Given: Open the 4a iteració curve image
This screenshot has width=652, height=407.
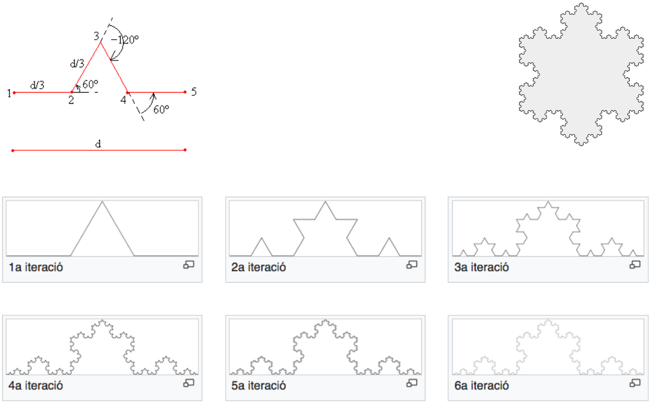Looking at the screenshot, I should pyautogui.click(x=102, y=347).
